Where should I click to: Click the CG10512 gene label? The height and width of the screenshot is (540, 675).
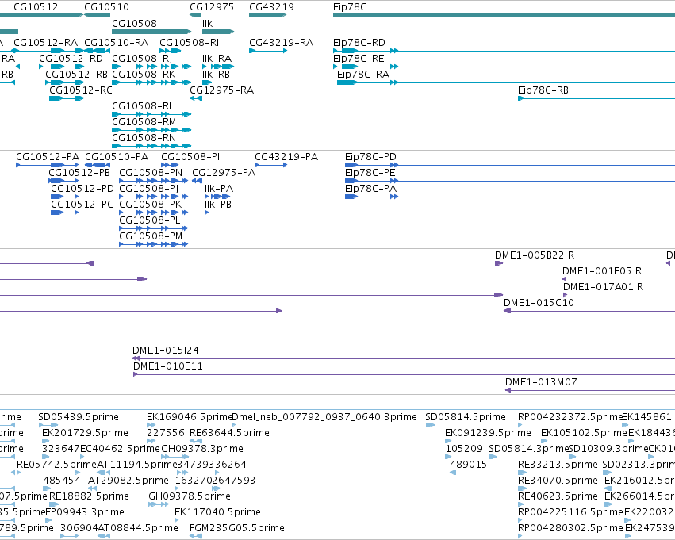click(36, 7)
